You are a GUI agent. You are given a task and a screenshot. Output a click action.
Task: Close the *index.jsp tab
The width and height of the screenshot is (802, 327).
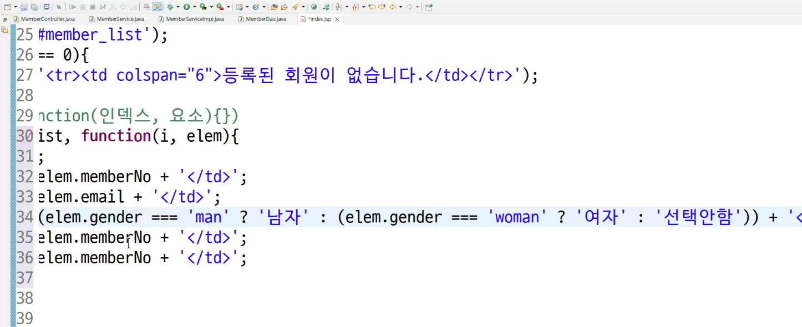pyautogui.click(x=337, y=19)
